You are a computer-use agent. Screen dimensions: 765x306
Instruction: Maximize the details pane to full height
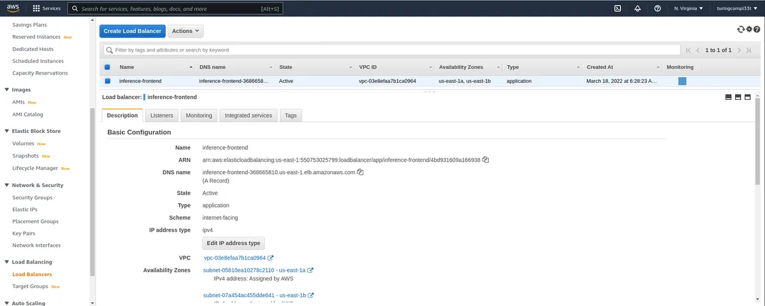pos(748,97)
